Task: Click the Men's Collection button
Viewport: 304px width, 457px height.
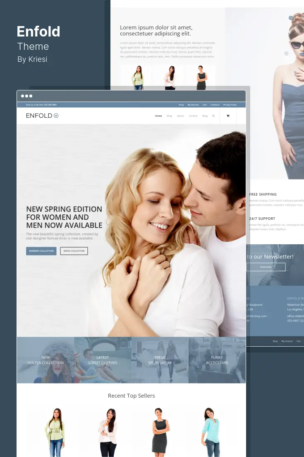Action: click(x=74, y=251)
